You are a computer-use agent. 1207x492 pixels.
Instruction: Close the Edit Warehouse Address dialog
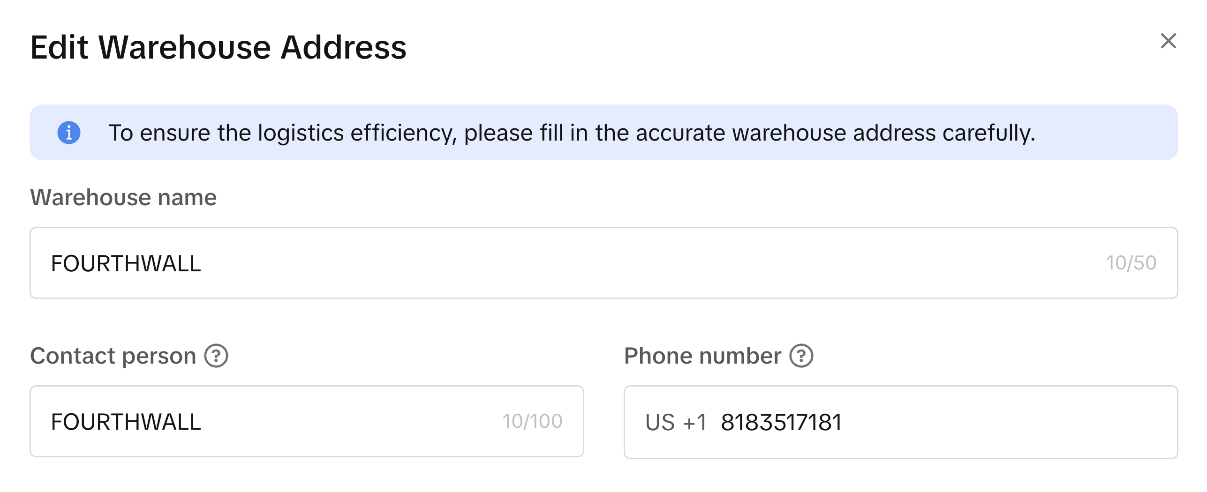tap(1168, 41)
